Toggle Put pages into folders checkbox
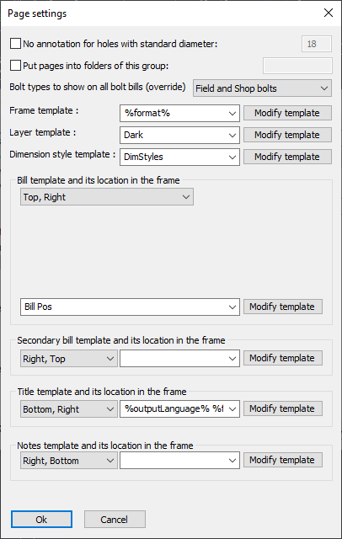This screenshot has height=539, width=342. pyautogui.click(x=15, y=66)
